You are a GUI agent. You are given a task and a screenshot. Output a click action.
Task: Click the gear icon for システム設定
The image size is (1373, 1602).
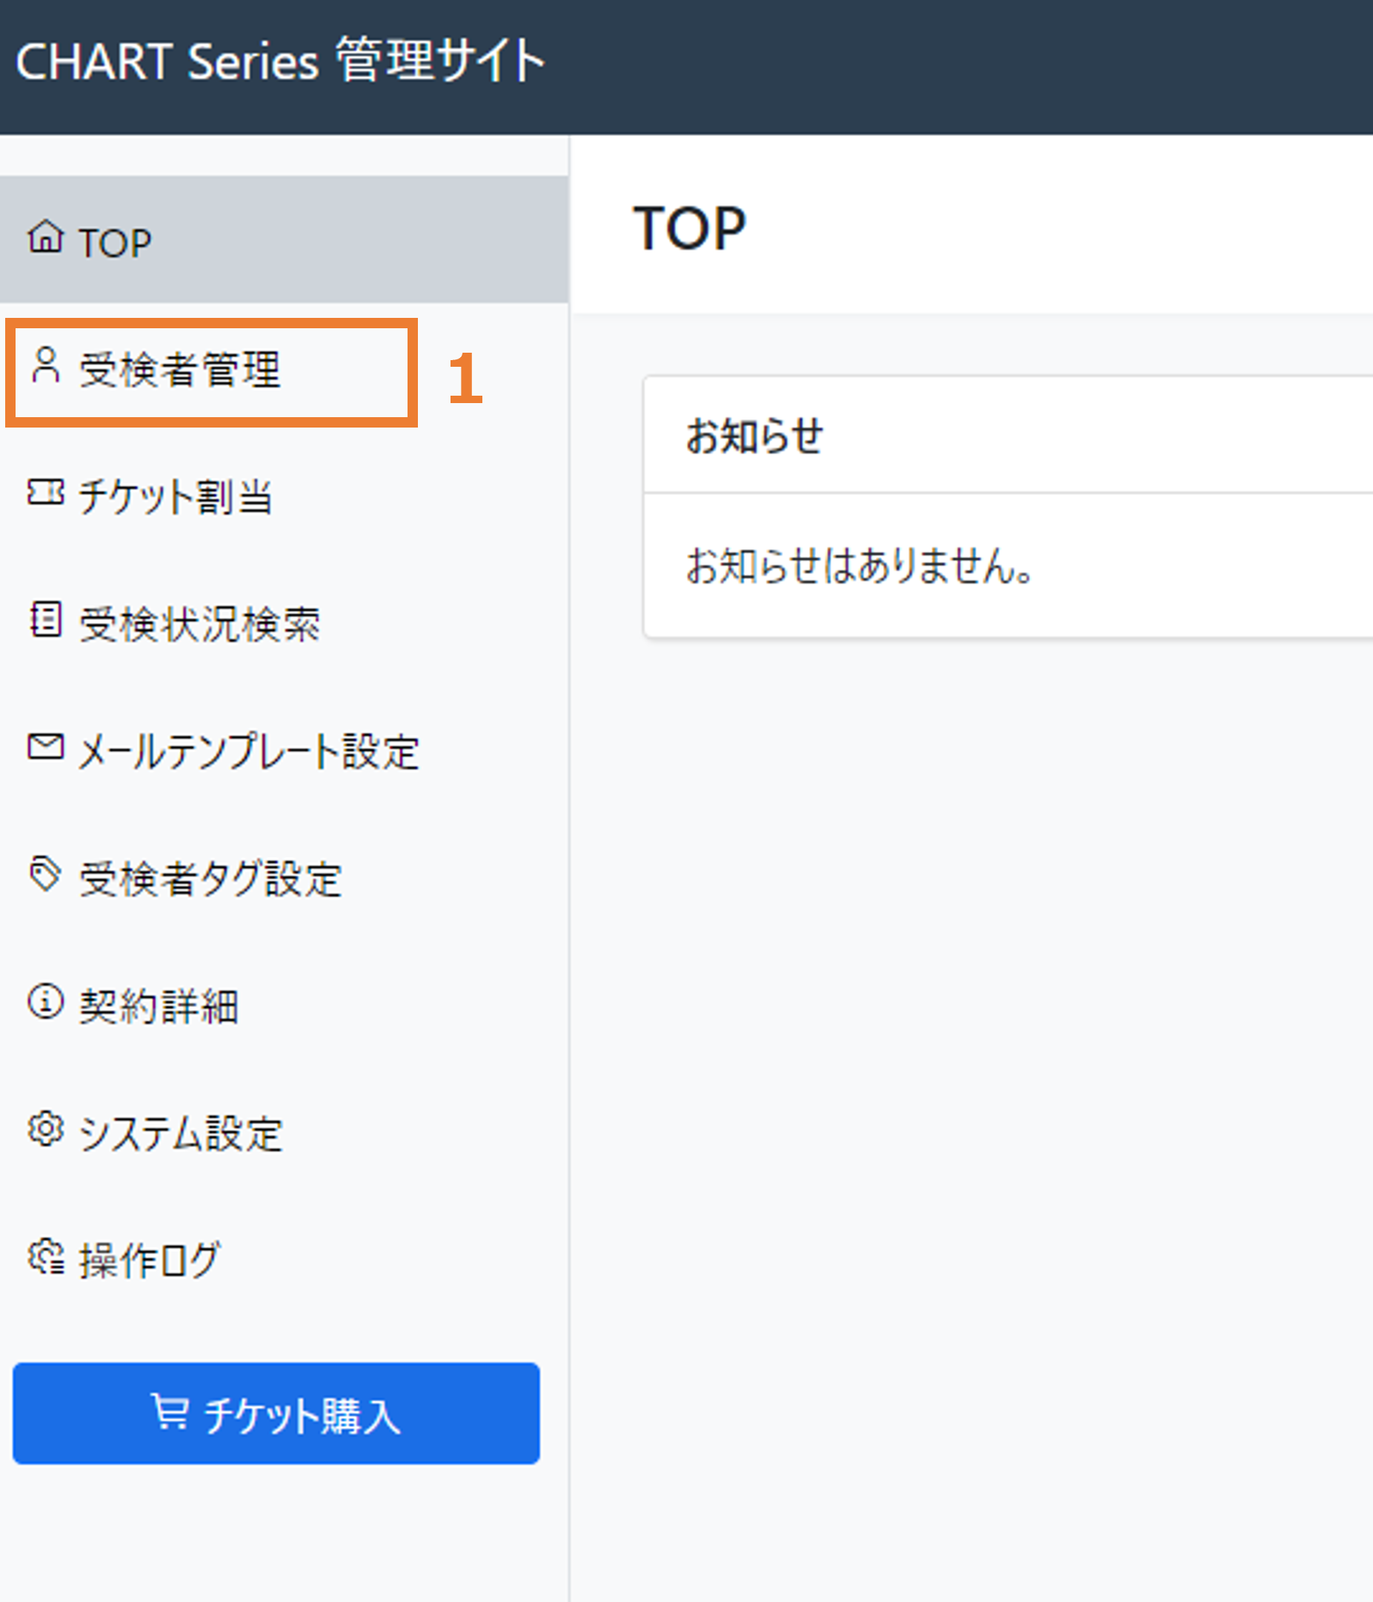(46, 1129)
